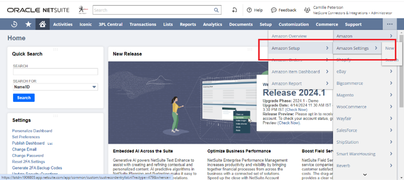
Task: Open the Iconic menu
Action: [x=85, y=24]
